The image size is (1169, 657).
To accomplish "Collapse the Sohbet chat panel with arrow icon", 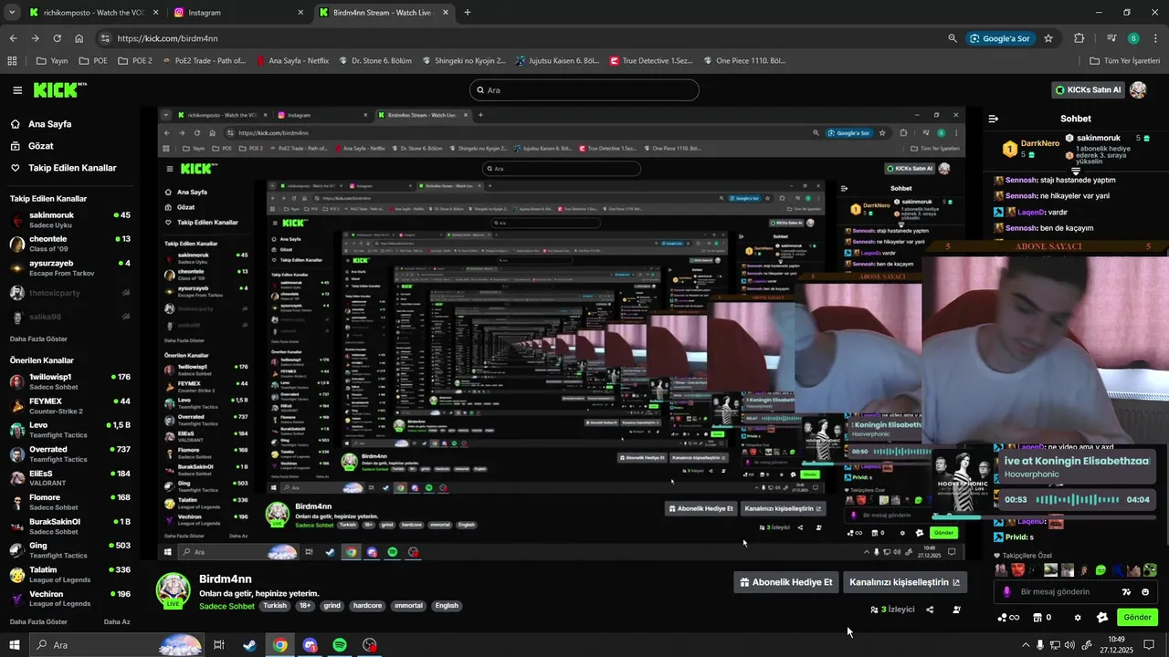I will [x=994, y=119].
